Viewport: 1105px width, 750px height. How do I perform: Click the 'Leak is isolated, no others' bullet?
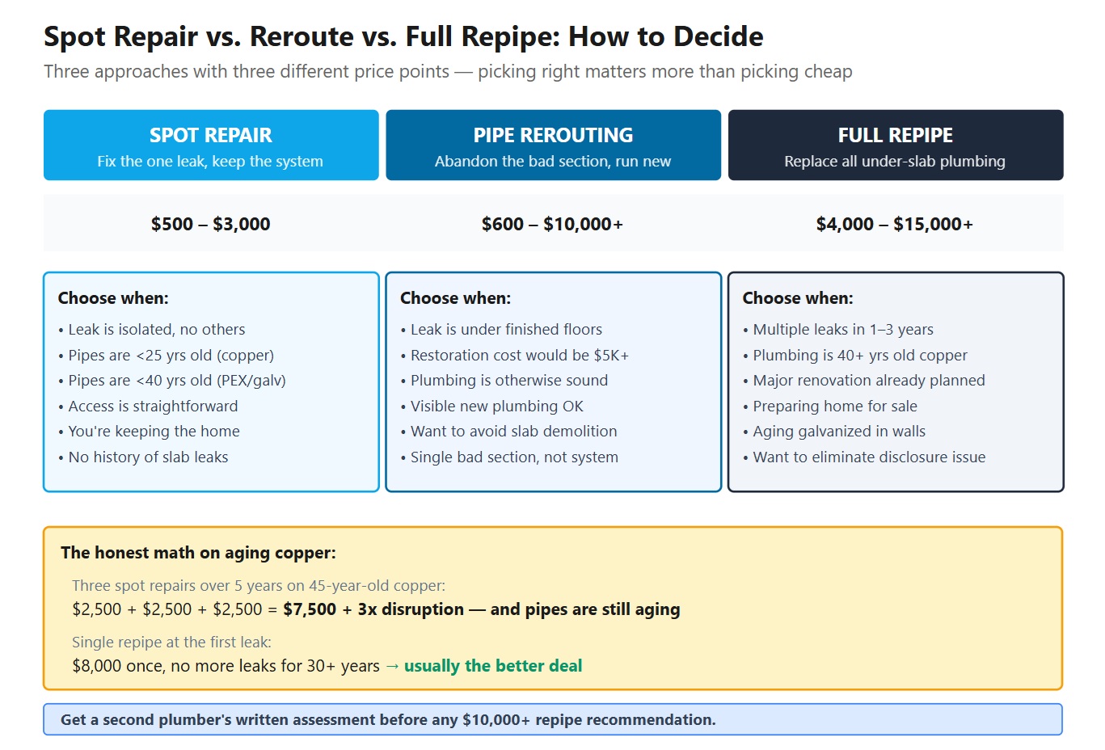(155, 329)
